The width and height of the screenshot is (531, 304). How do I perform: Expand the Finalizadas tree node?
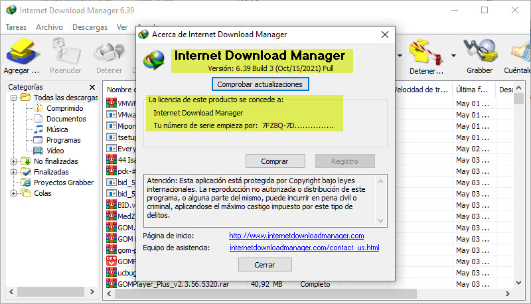[x=13, y=172]
